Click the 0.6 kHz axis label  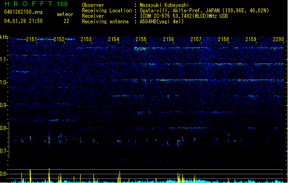click(x=4, y=174)
